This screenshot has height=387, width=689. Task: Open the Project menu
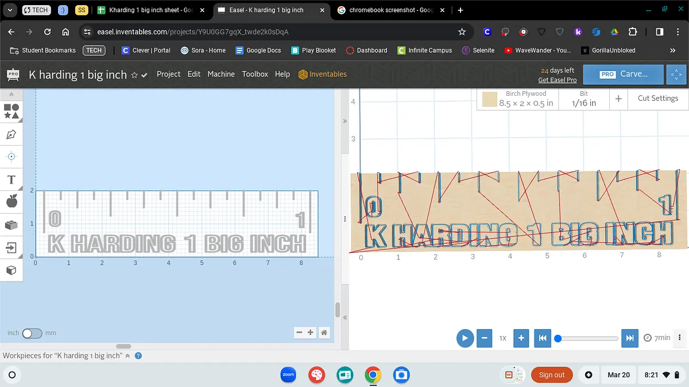tap(168, 74)
